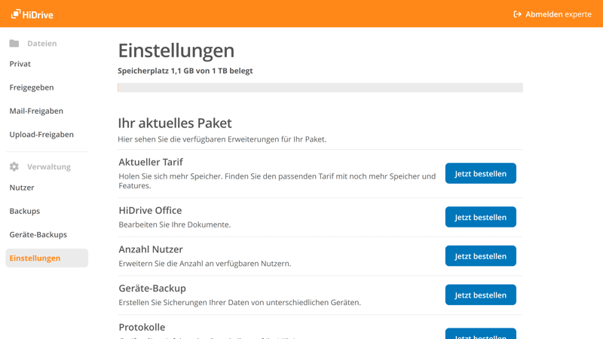Image resolution: width=603 pixels, height=339 pixels.
Task: Open the Privat files section
Action: (x=20, y=64)
